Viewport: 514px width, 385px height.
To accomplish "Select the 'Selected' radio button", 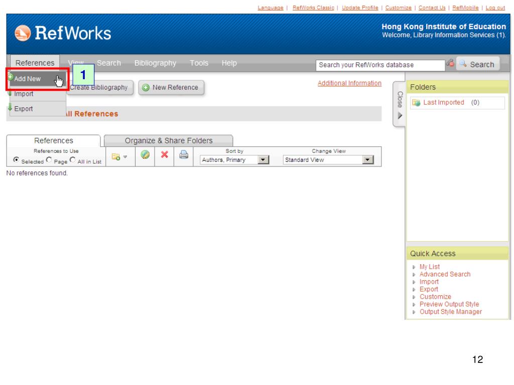I will 16,159.
